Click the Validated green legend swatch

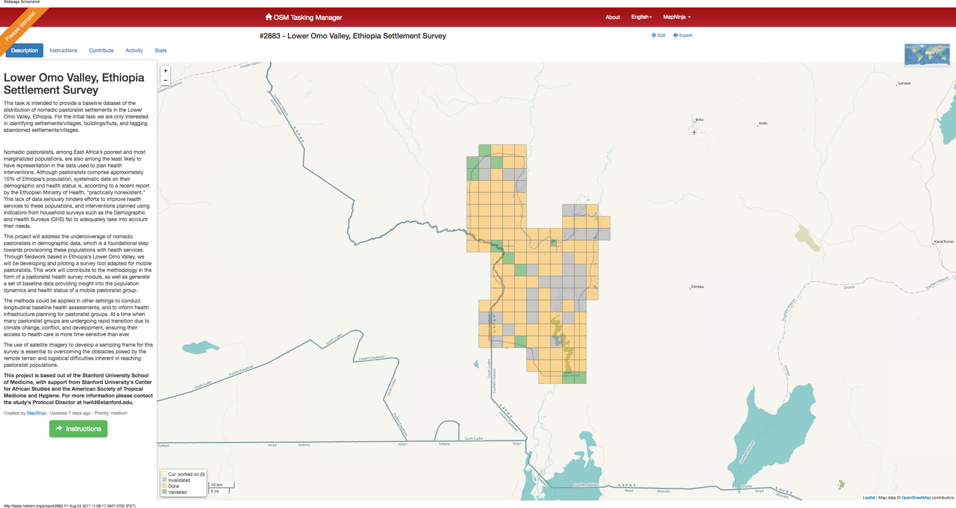point(164,492)
